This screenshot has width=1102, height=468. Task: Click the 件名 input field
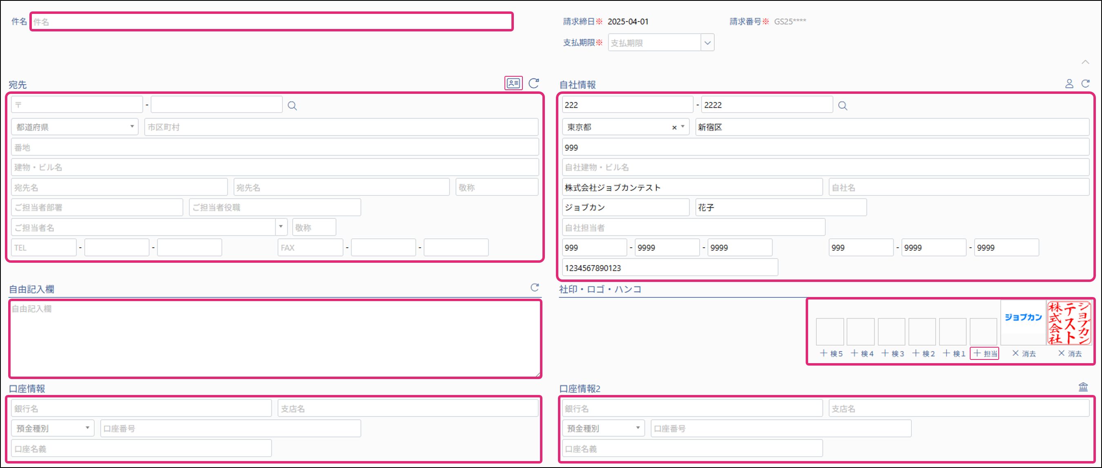(271, 22)
